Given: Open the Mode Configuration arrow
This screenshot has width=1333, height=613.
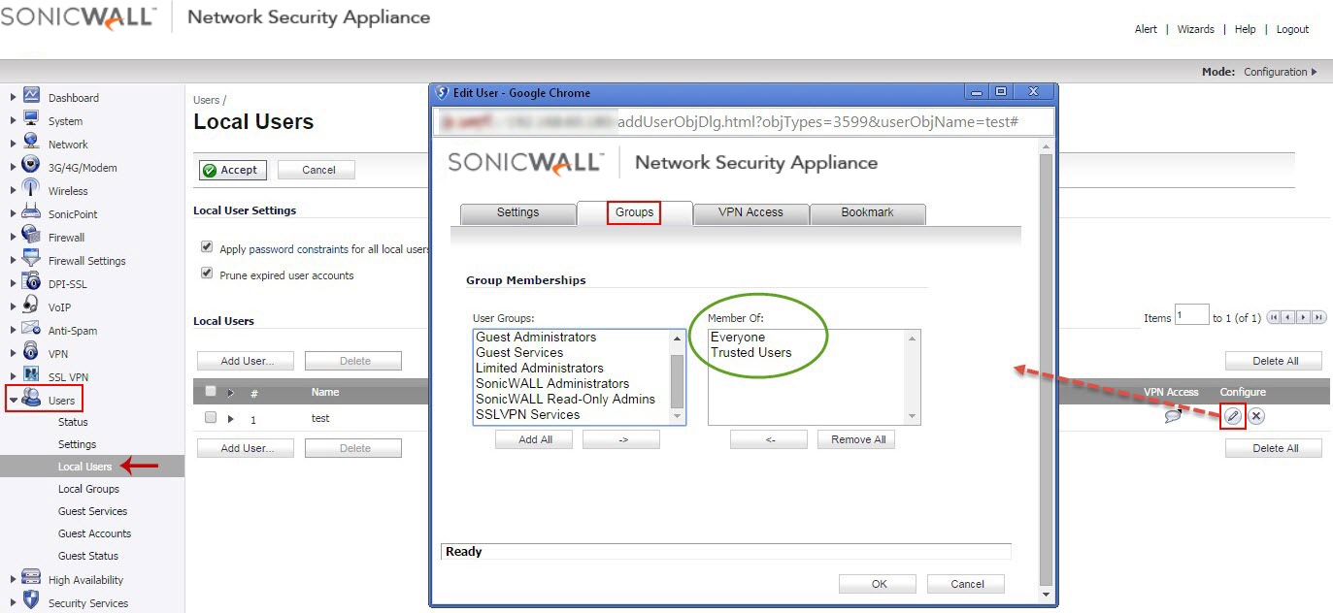Looking at the screenshot, I should tap(1315, 72).
